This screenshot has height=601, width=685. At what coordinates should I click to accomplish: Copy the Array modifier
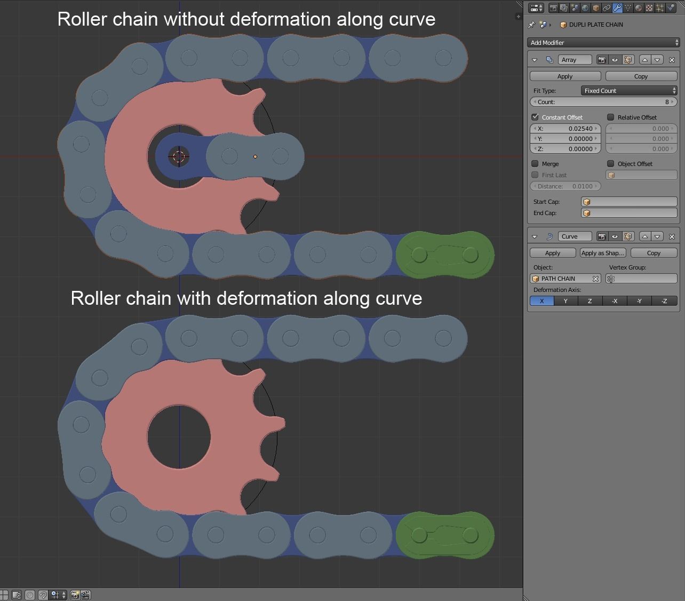tap(641, 76)
